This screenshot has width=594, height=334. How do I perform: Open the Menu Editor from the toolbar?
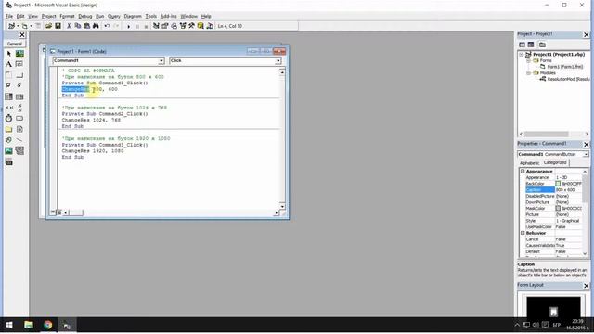[38, 26]
